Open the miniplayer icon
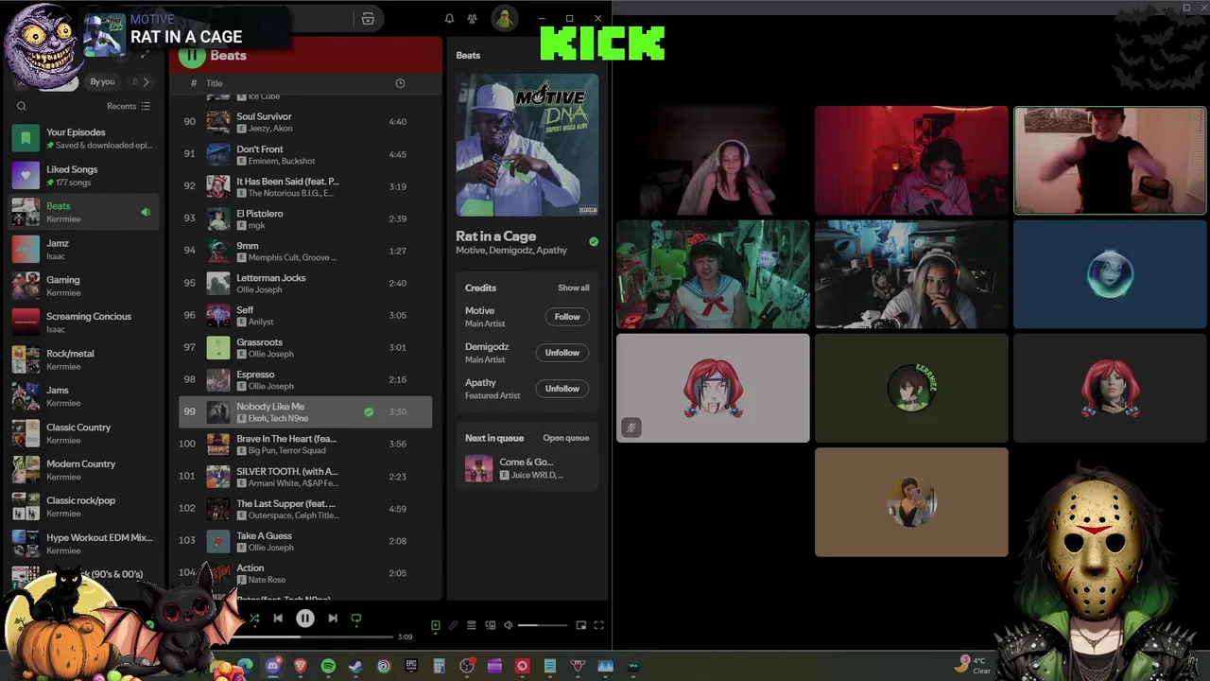The image size is (1210, 681). tap(581, 625)
